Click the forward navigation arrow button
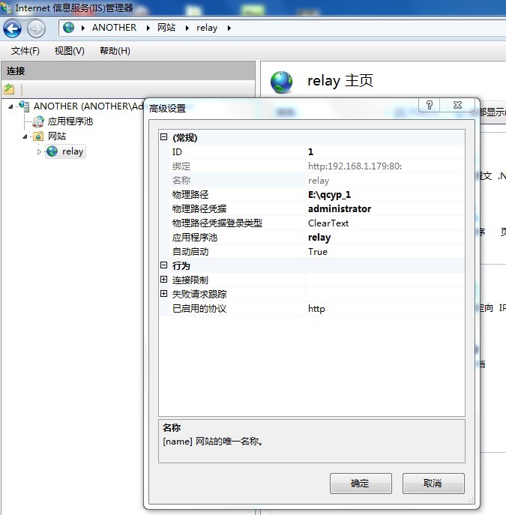The width and height of the screenshot is (506, 515). 36,28
